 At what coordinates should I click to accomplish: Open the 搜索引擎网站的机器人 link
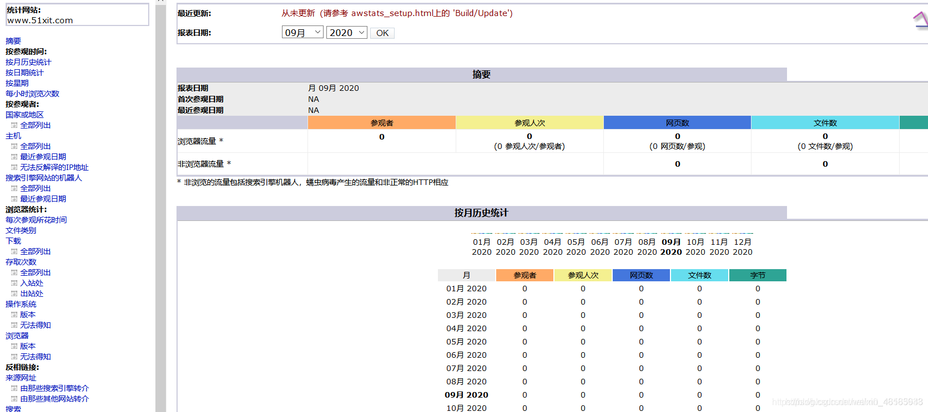[44, 178]
